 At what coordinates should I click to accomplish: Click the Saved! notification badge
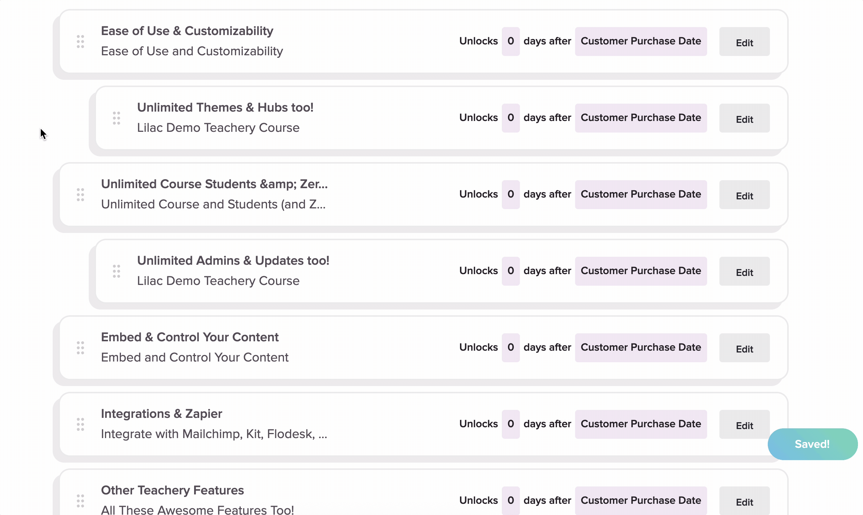pos(812,444)
